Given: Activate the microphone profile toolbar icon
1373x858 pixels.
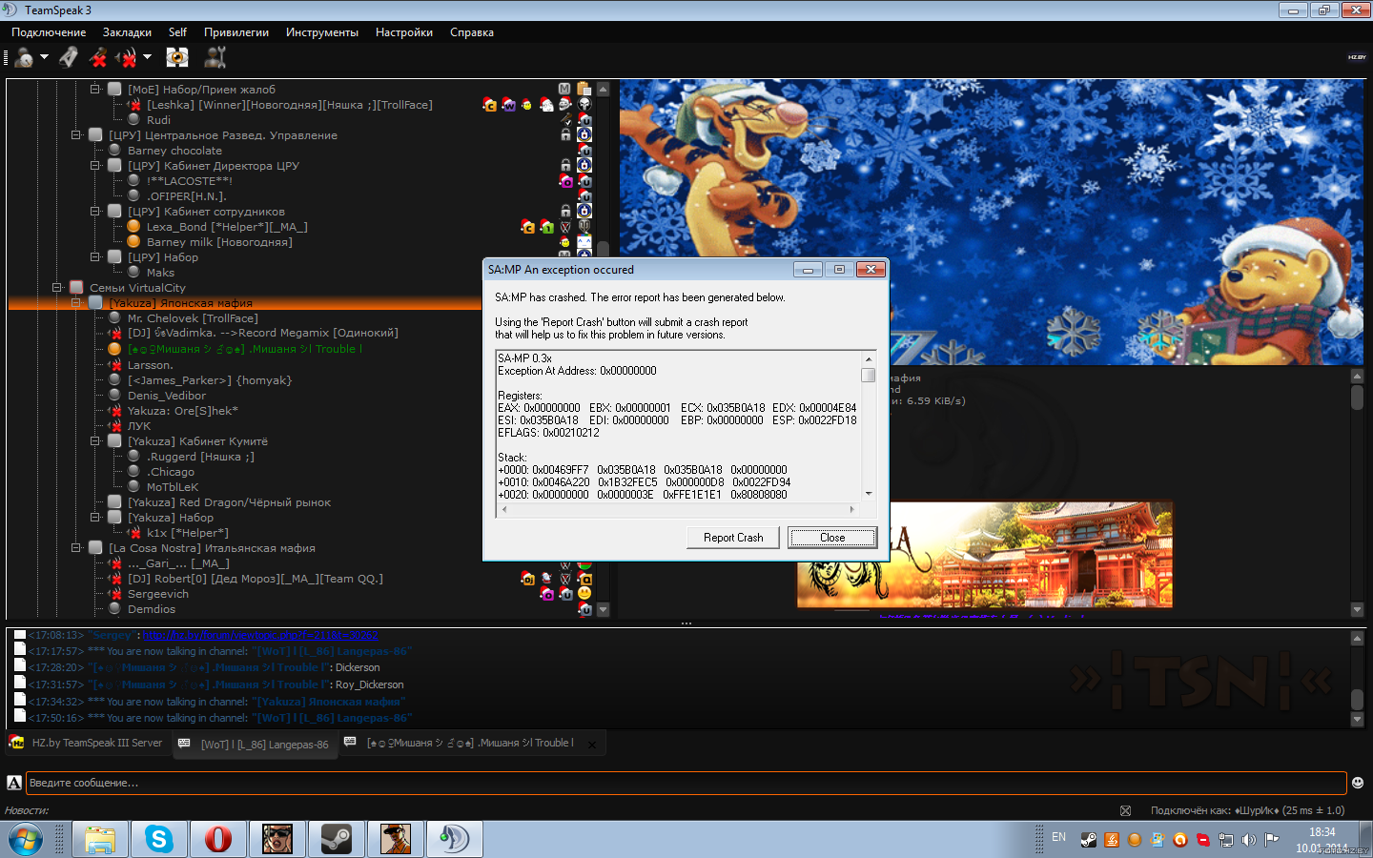Looking at the screenshot, I should [x=69, y=58].
